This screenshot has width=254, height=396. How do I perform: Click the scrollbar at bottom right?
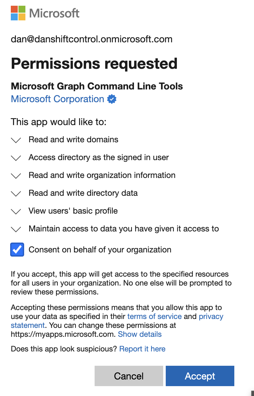coord(252,392)
